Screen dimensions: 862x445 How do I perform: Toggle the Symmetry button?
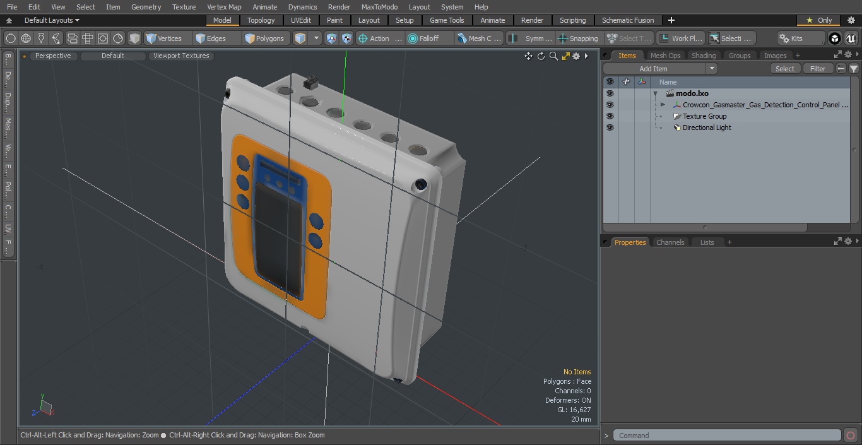click(x=531, y=39)
